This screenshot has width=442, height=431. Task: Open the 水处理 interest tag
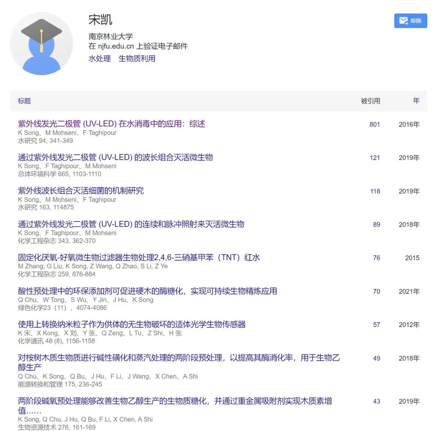click(x=99, y=59)
